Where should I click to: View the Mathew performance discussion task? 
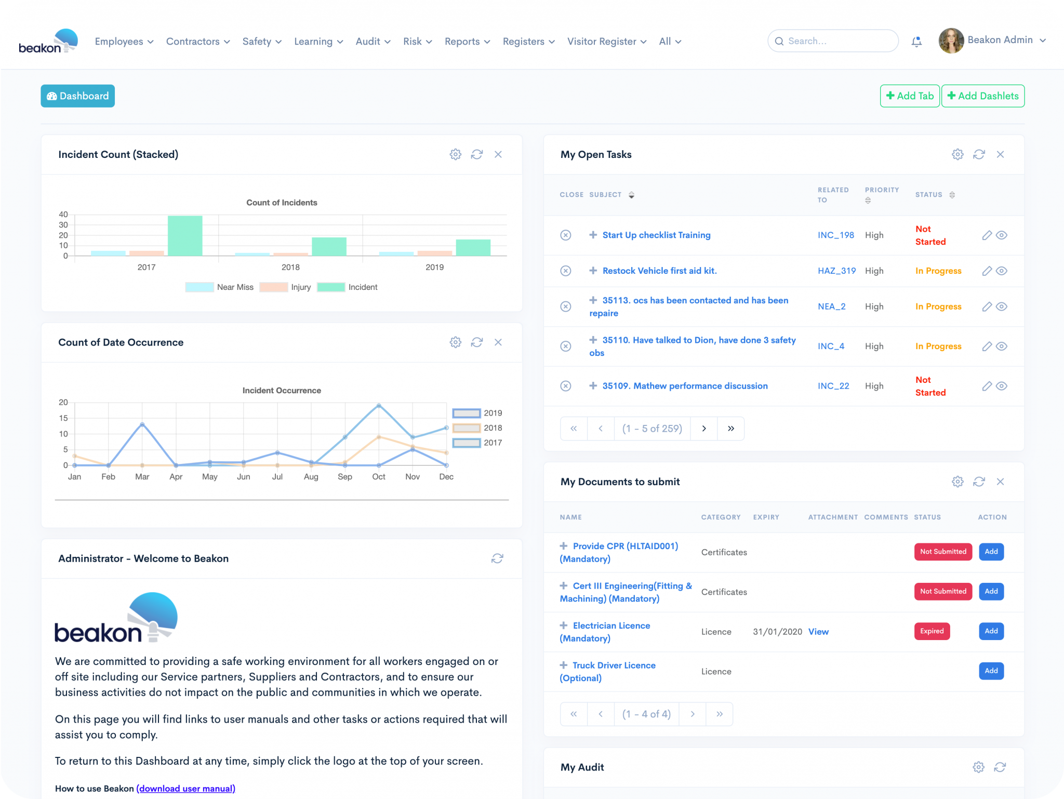pos(1002,386)
